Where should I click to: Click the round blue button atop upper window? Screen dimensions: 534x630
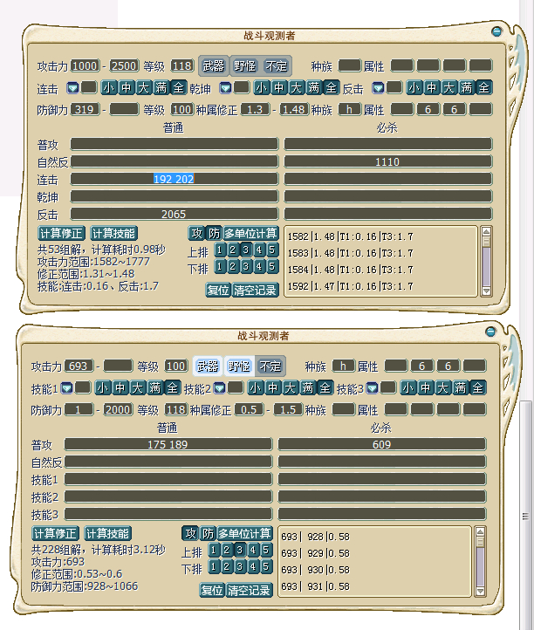click(x=496, y=31)
